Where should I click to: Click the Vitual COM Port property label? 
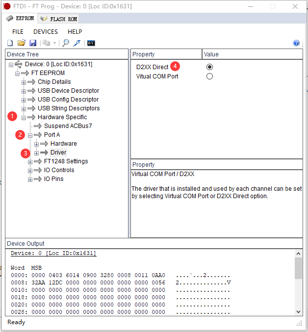point(157,76)
